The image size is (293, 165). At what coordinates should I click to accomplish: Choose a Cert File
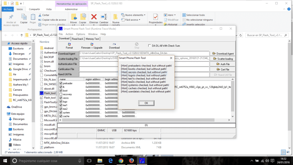(223, 69)
